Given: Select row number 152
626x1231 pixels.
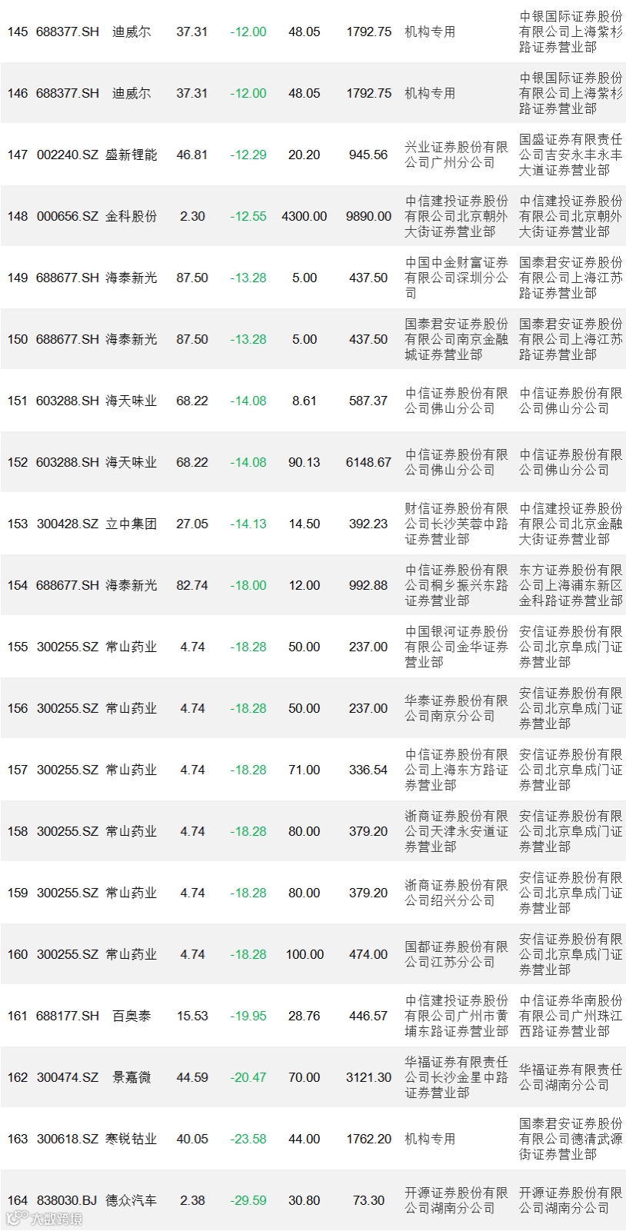Looking at the screenshot, I should (18, 462).
